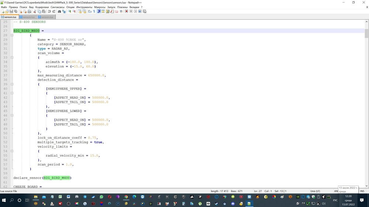This screenshot has height=207, width=369.
Task: Toggle word wrap toolbar button
Action: [90, 11]
